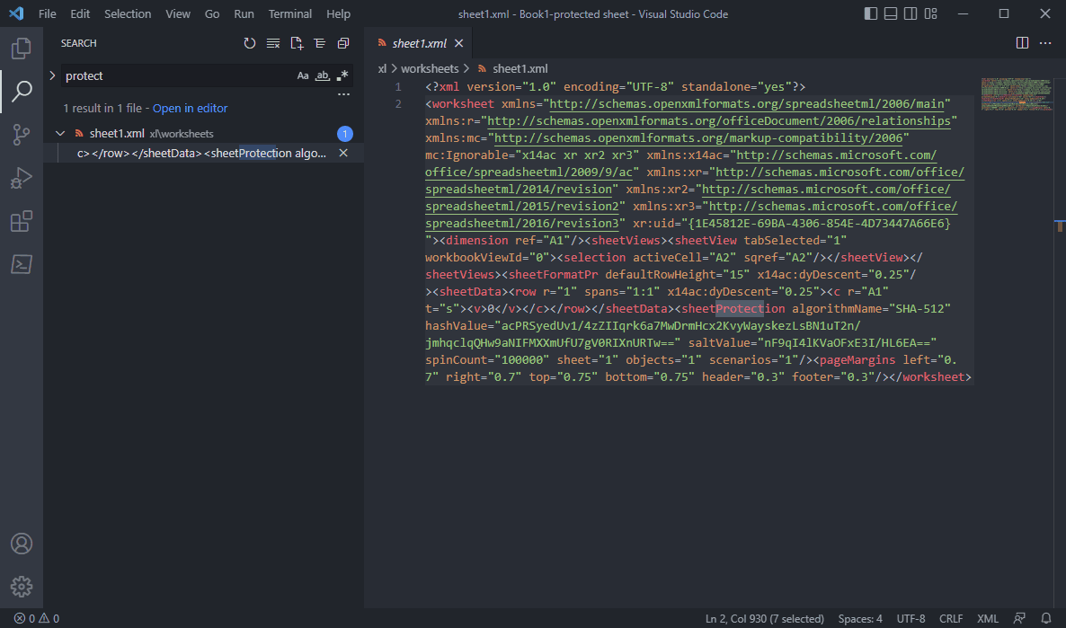Screen dimensions: 1066x628
Task: Expand the replace field chevron
Action: tap(52, 75)
